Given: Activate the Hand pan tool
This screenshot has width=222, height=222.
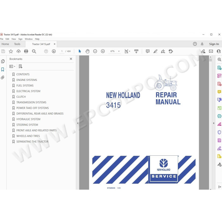Looking at the screenshot, I should 88,51.
